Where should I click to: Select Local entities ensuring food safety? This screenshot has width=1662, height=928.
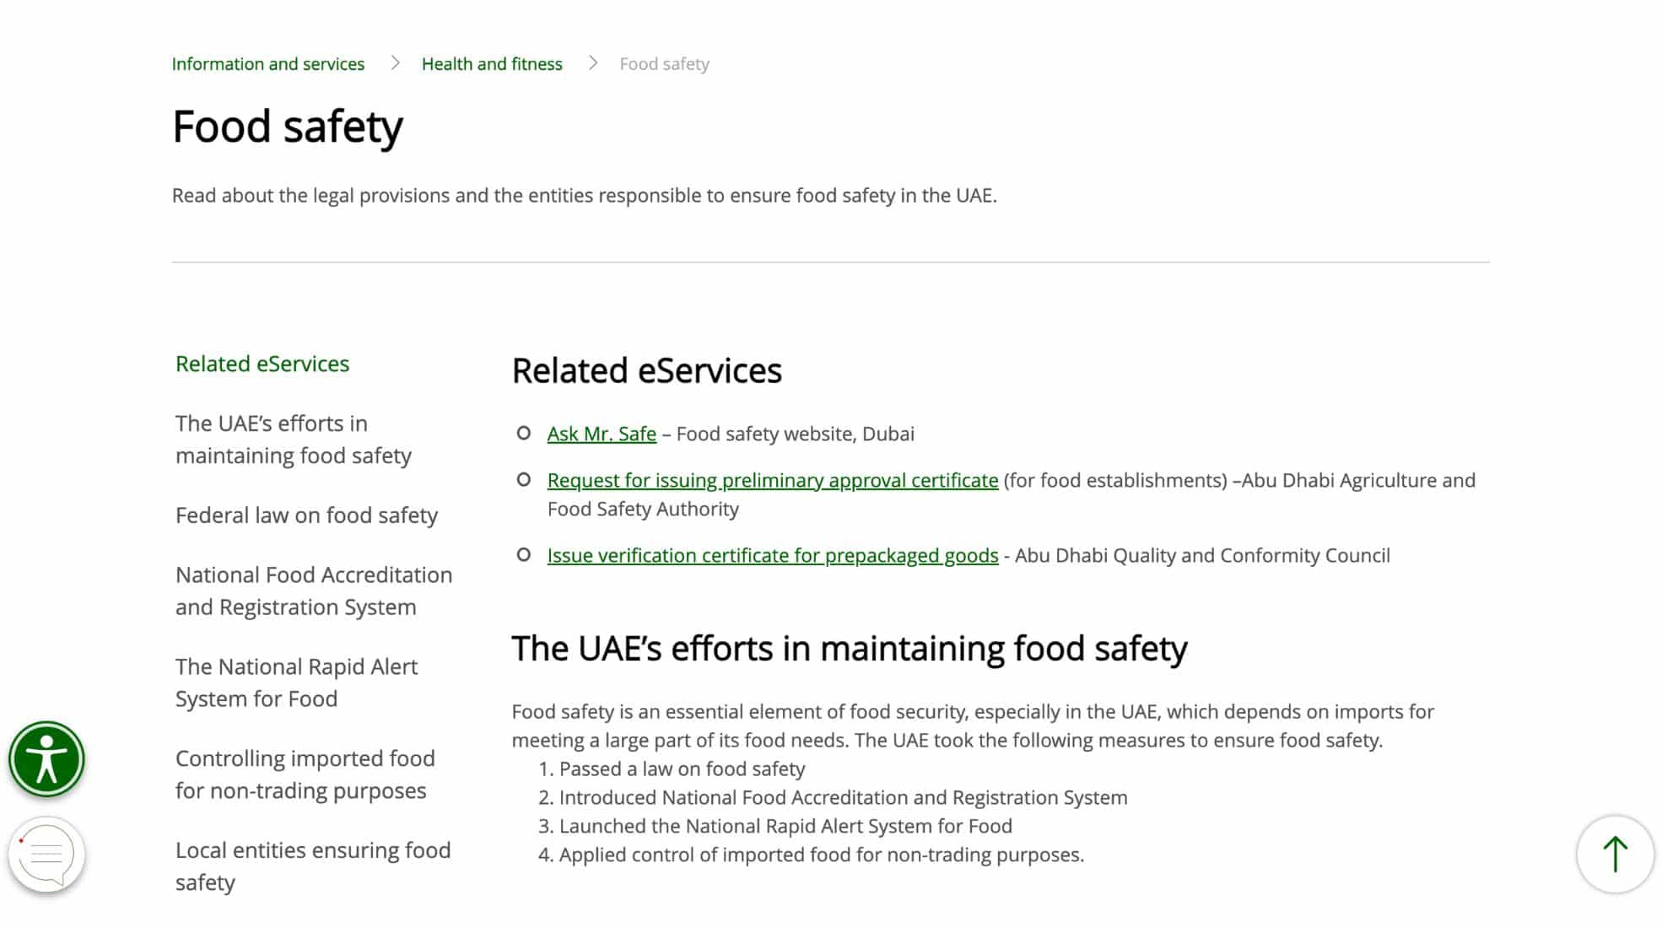click(312, 866)
